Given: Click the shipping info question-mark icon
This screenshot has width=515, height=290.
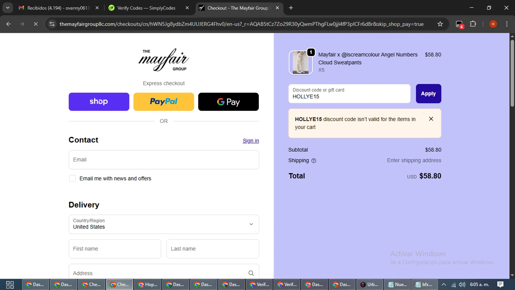Looking at the screenshot, I should point(313,161).
